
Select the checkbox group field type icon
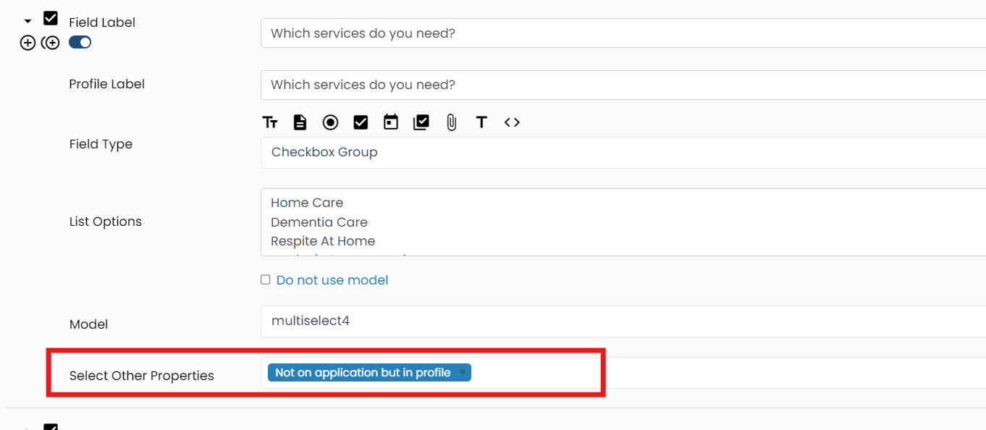[421, 122]
